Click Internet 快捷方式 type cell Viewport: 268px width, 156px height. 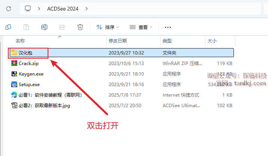pyautogui.click(x=181, y=95)
